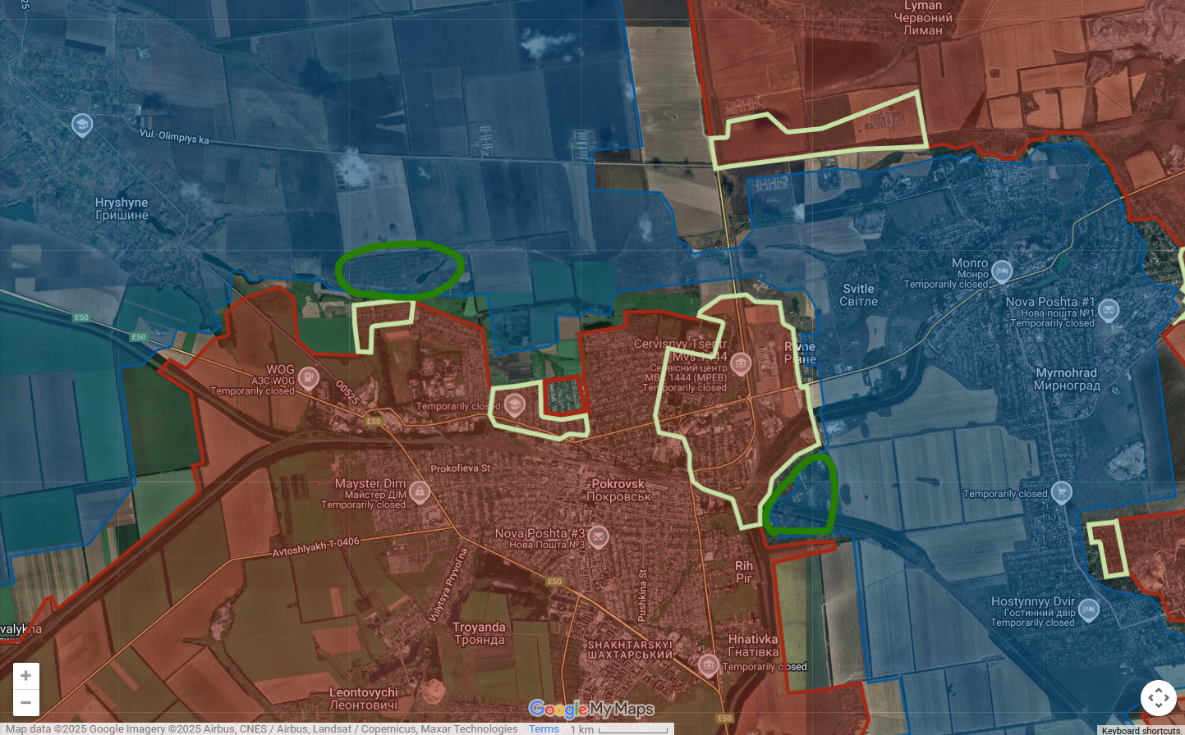The height and width of the screenshot is (735, 1185).
Task: Click the Troyanda neighborhood label
Action: (x=479, y=633)
